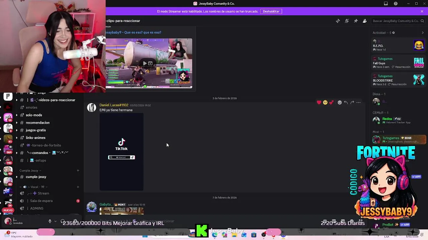Open the add reaction emoji picker
This screenshot has width=428, height=240.
(339, 102)
